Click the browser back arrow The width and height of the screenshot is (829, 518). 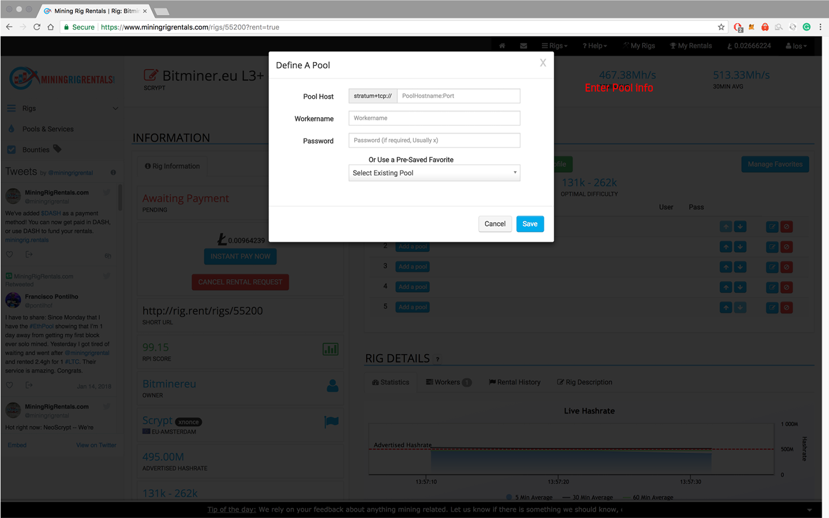(x=9, y=27)
